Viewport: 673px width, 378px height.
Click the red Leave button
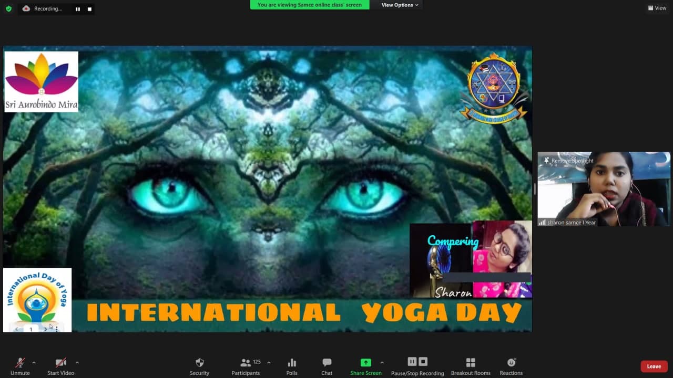[x=654, y=366]
